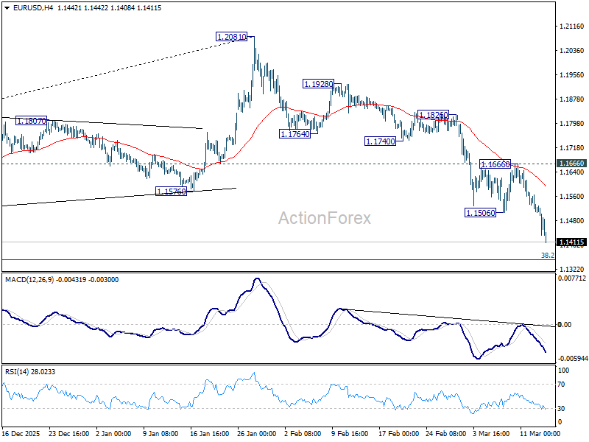Collapse the EURUSD,H4 chart header arrow
The width and height of the screenshot is (589, 442).
point(7,10)
